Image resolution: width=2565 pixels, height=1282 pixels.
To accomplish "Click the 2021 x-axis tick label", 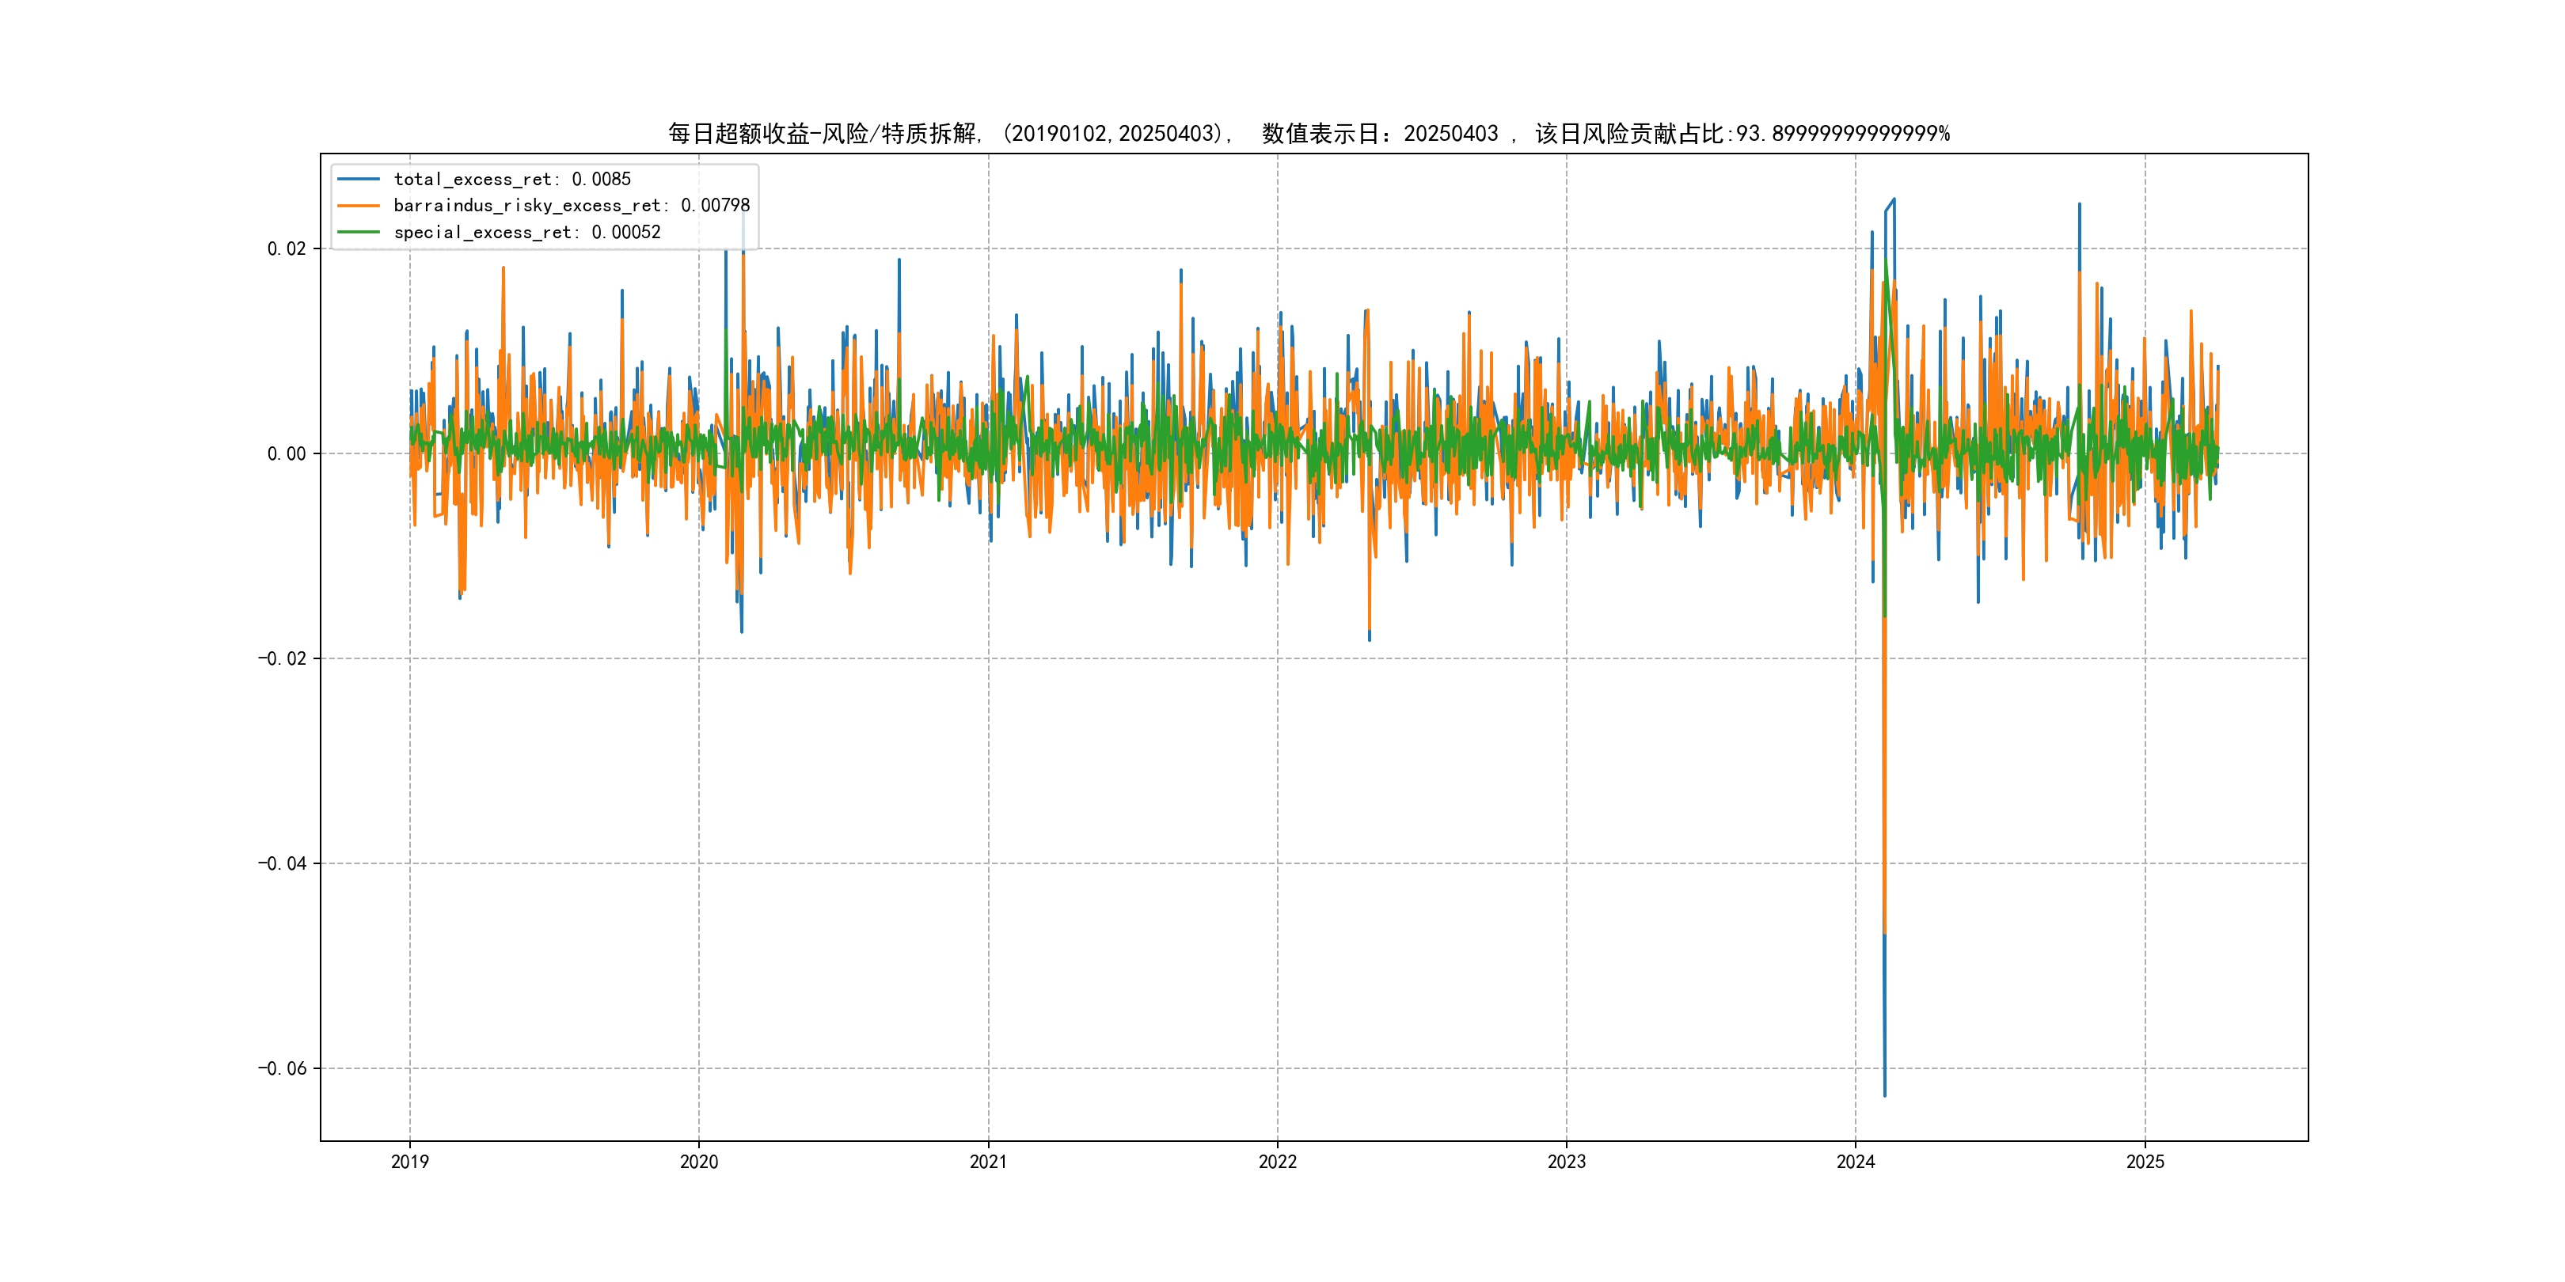I will click(x=988, y=1162).
